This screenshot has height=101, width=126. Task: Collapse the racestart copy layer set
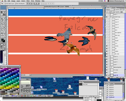111,17
